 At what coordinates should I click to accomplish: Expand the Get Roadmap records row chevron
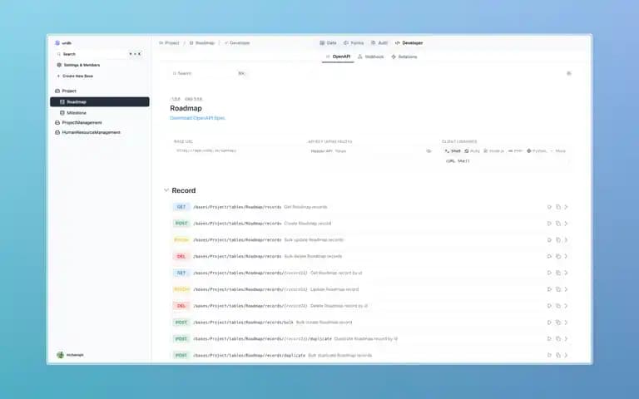566,207
